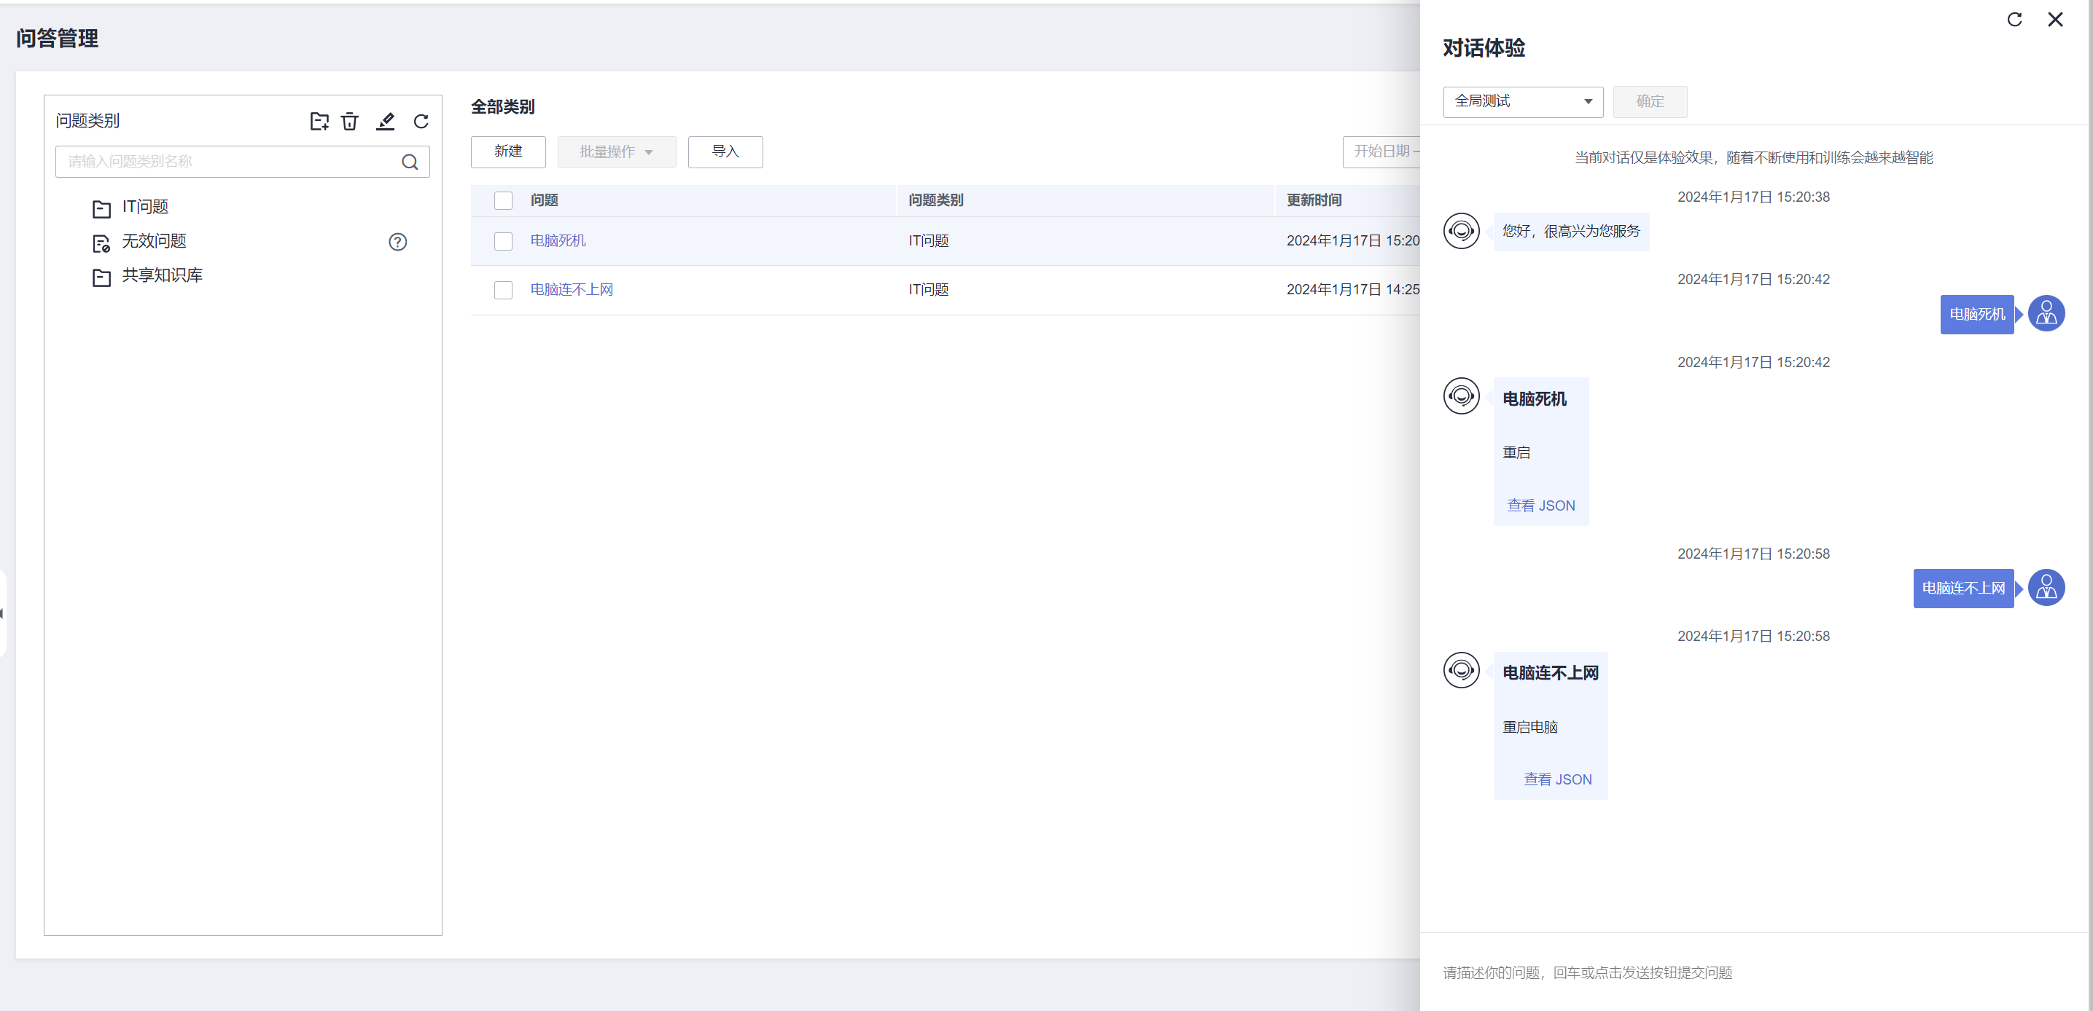This screenshot has width=2093, height=1011.
Task: Click the 问题 column header
Action: 545,200
